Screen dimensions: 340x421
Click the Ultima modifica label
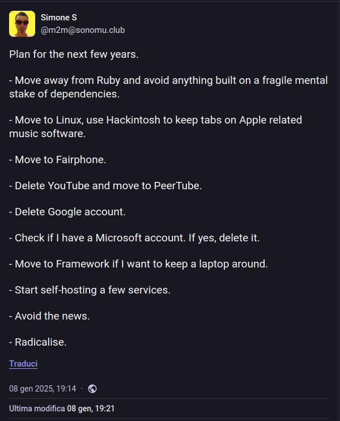pyautogui.click(x=36, y=408)
